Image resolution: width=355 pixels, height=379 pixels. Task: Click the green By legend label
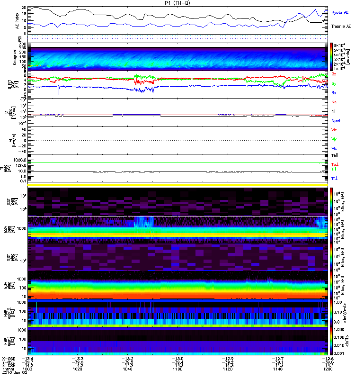[334, 84]
